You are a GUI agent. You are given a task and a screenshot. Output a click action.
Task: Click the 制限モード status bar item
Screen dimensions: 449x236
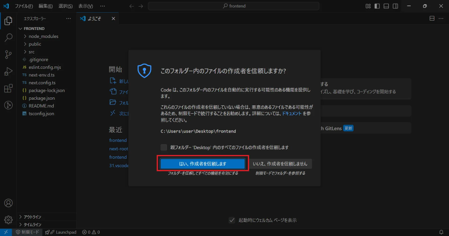point(27,232)
